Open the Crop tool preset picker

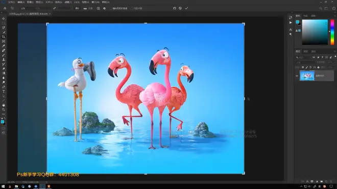tap(12, 8)
